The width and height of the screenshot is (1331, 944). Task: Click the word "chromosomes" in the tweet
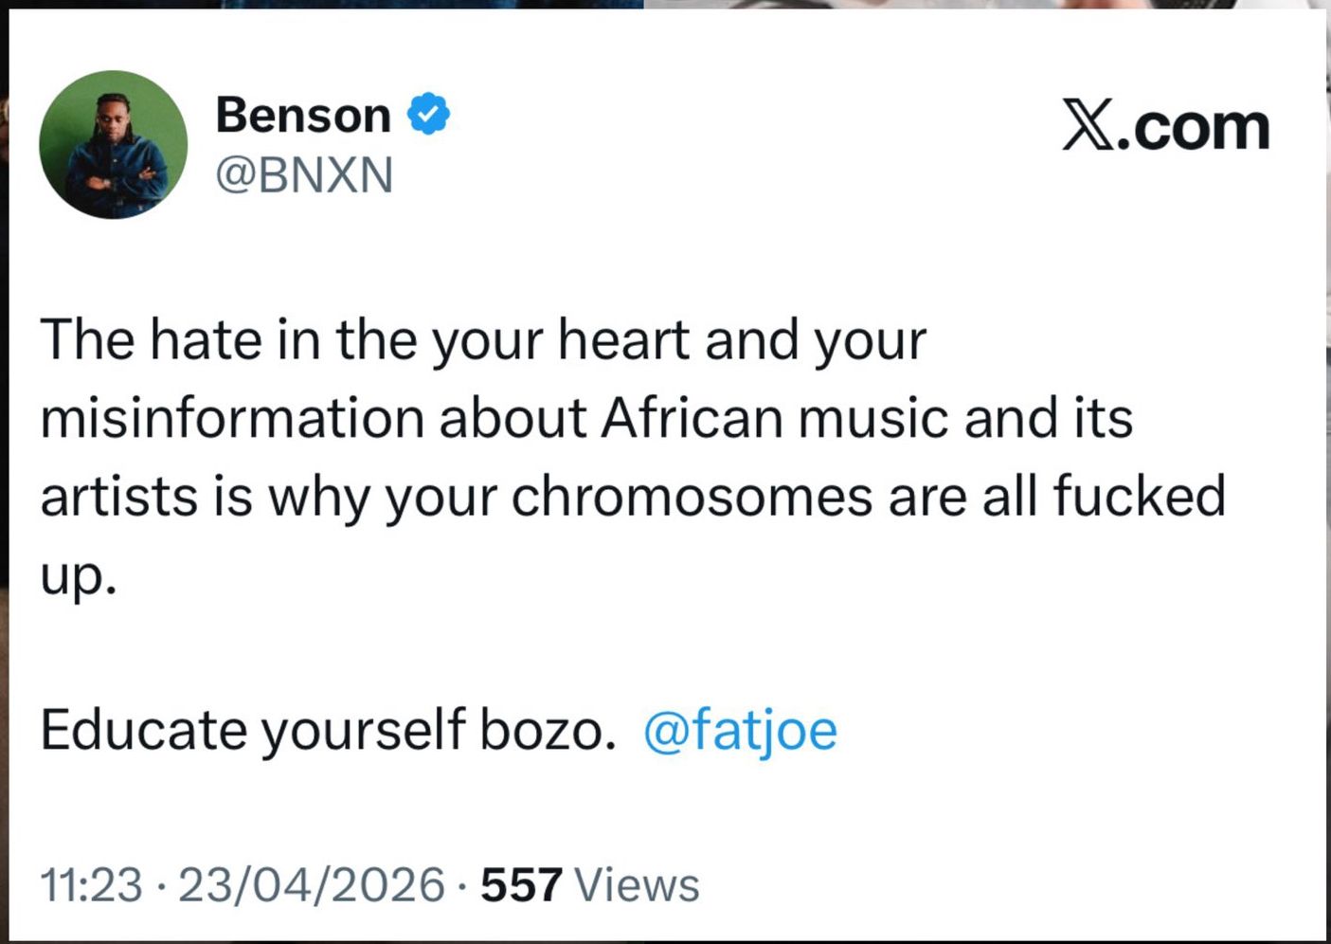[692, 497]
